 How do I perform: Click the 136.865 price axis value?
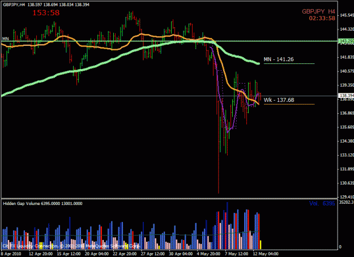347,113
